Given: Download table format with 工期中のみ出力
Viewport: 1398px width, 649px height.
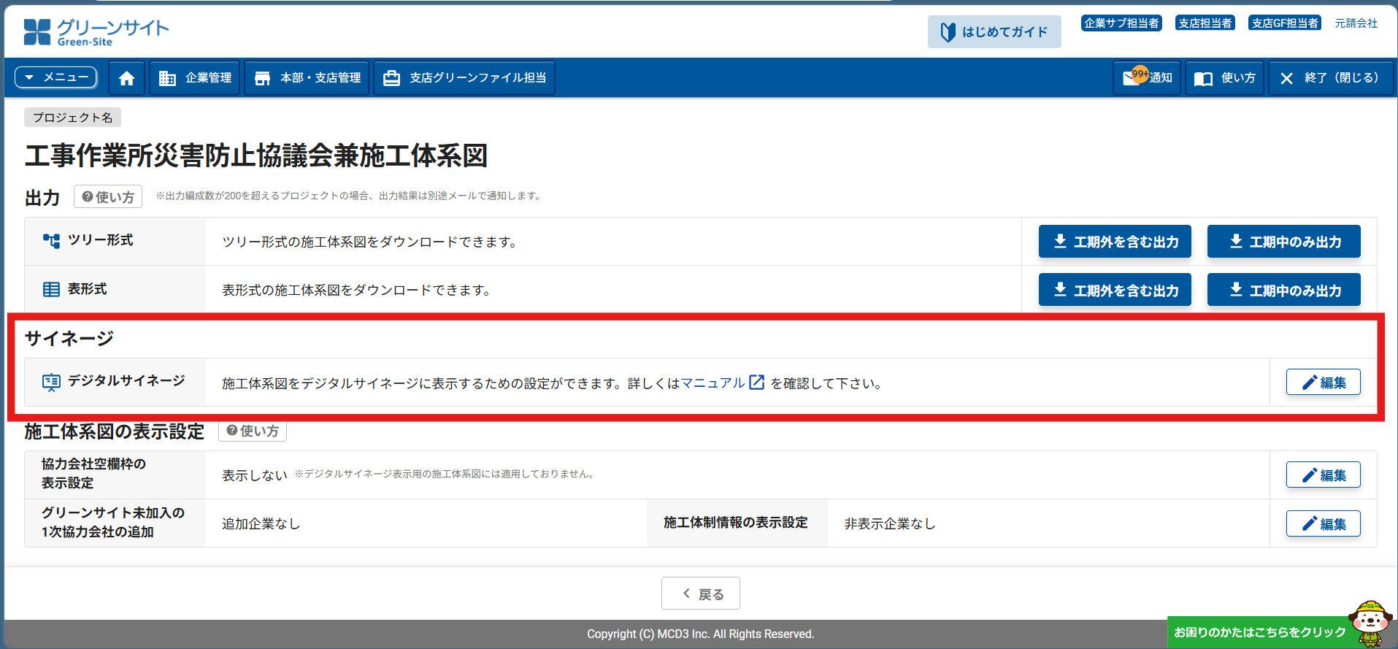Looking at the screenshot, I should point(1283,291).
